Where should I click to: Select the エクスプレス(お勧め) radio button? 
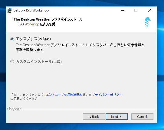(x=12, y=39)
